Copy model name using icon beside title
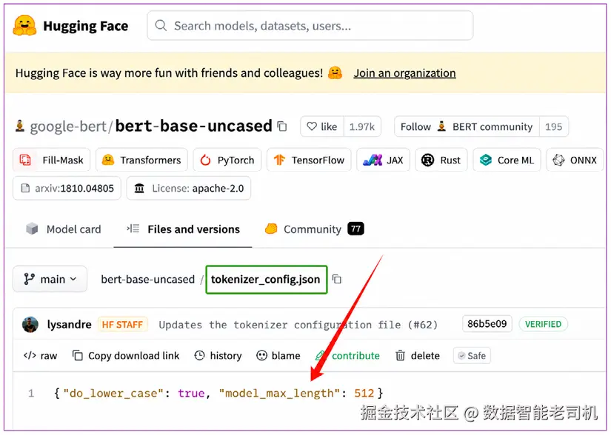 click(281, 127)
